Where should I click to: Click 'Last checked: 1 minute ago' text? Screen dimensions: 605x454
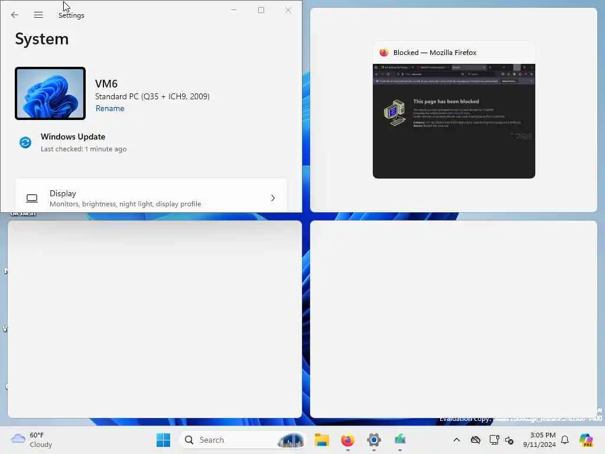tap(84, 149)
